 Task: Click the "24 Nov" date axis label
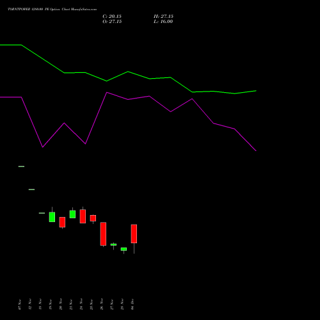point(81,304)
